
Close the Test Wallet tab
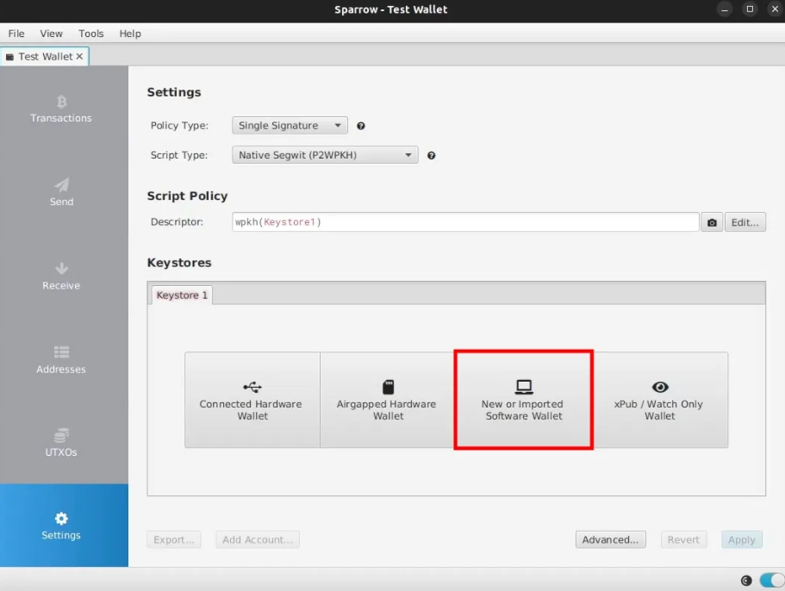tap(79, 57)
